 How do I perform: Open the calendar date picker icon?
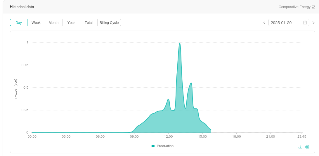point(305,22)
